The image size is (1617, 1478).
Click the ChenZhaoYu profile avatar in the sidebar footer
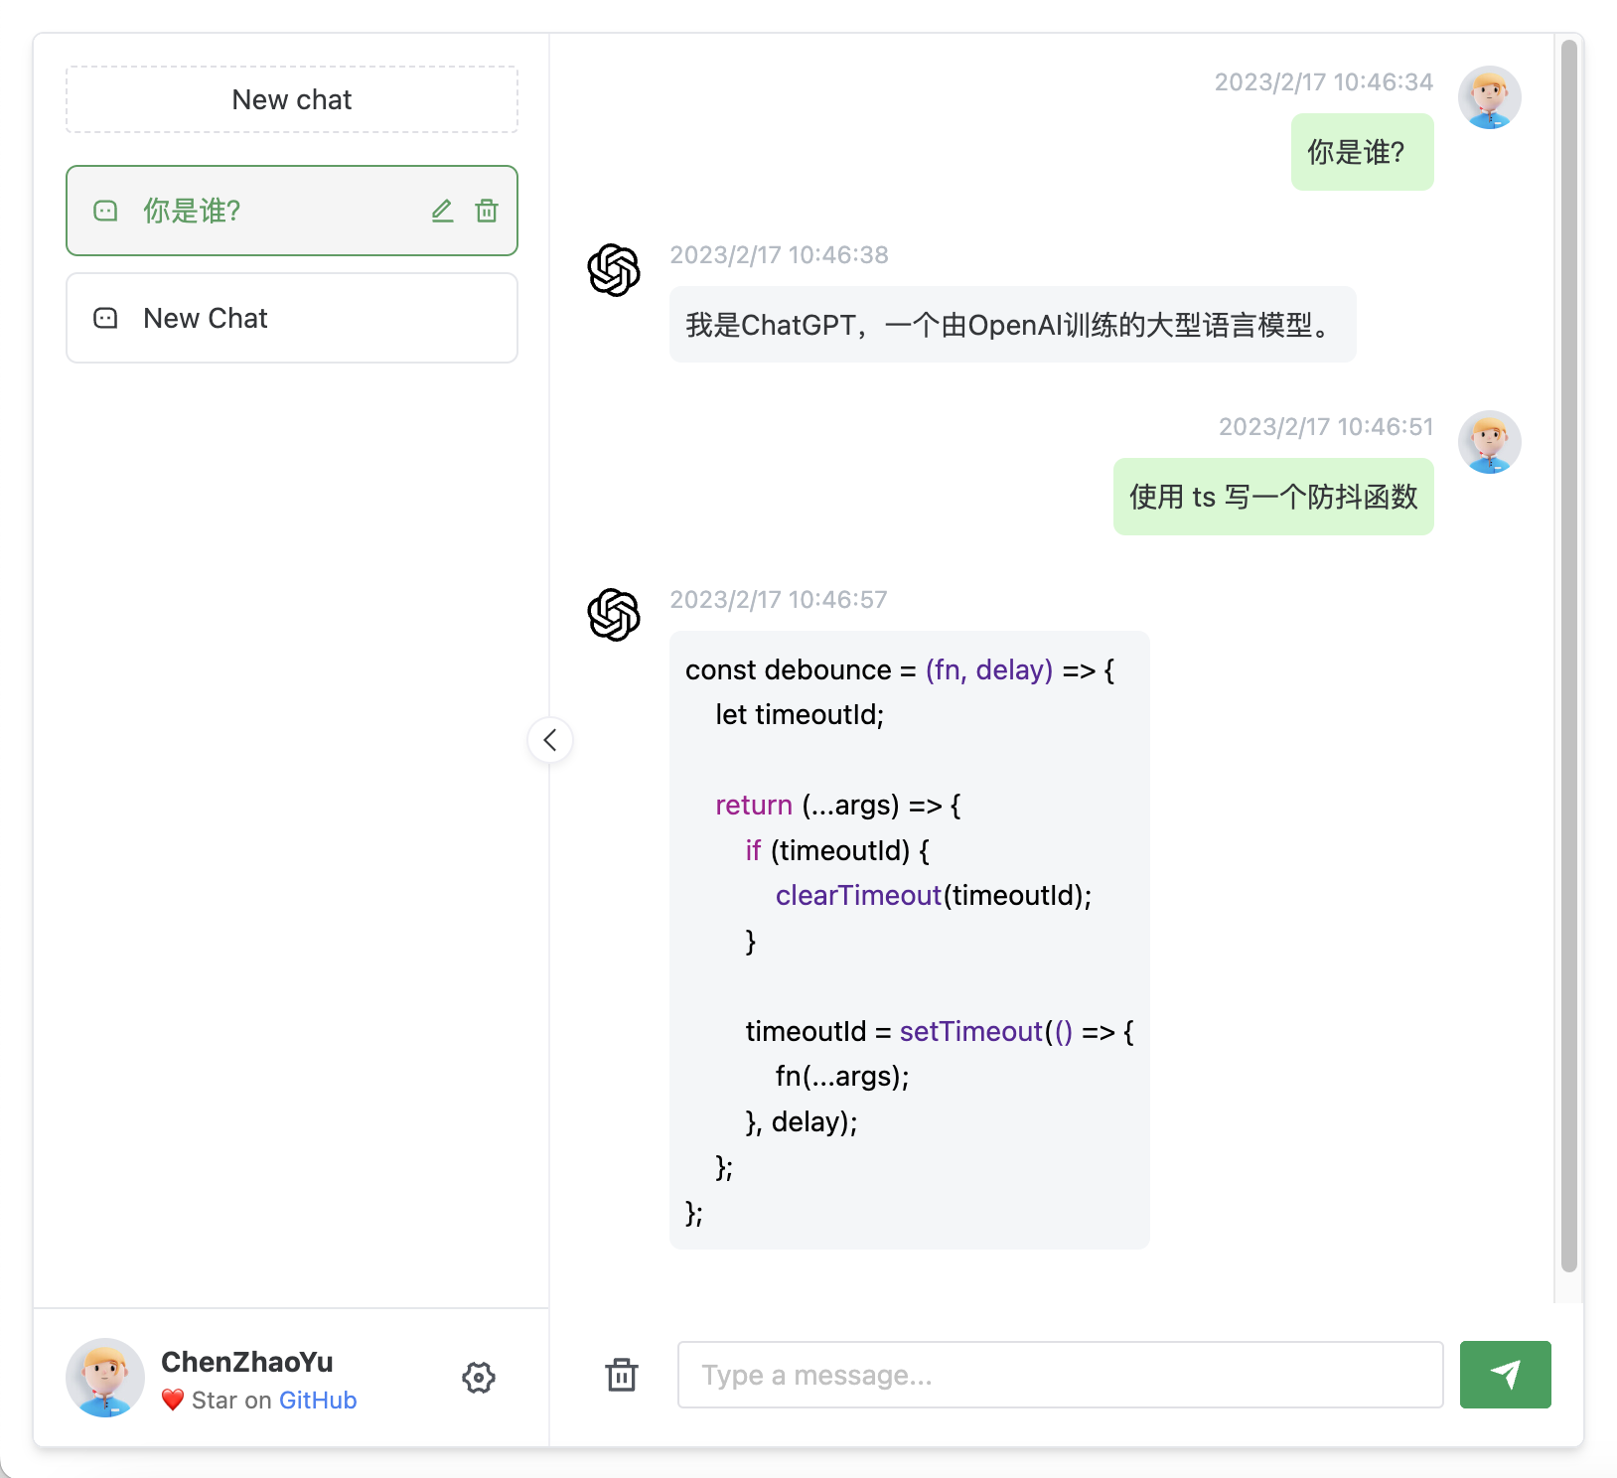point(105,1378)
